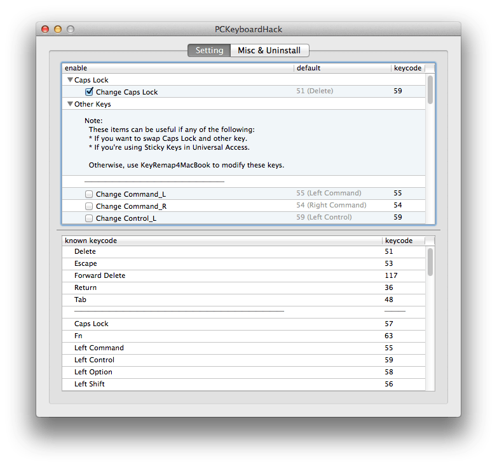Click the upper settings list scrollbar
Screen dimensions: 497x467
pyautogui.click(x=430, y=90)
